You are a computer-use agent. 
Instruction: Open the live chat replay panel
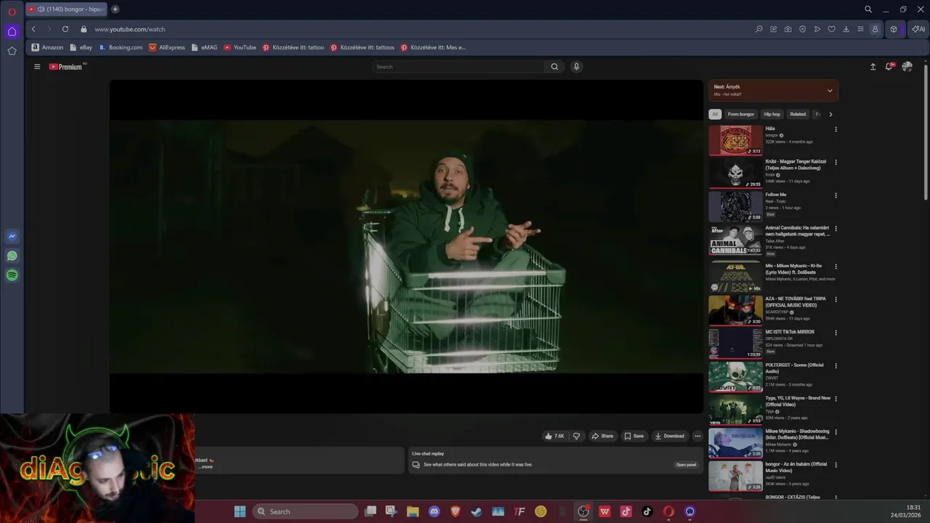[x=686, y=465]
